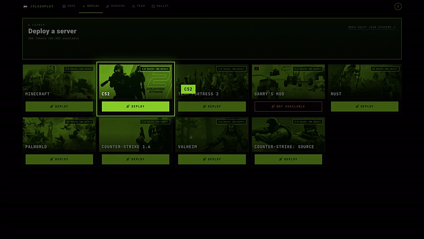The image size is (424, 239).
Task: Select the Palworld game artwork
Action: 59,135
